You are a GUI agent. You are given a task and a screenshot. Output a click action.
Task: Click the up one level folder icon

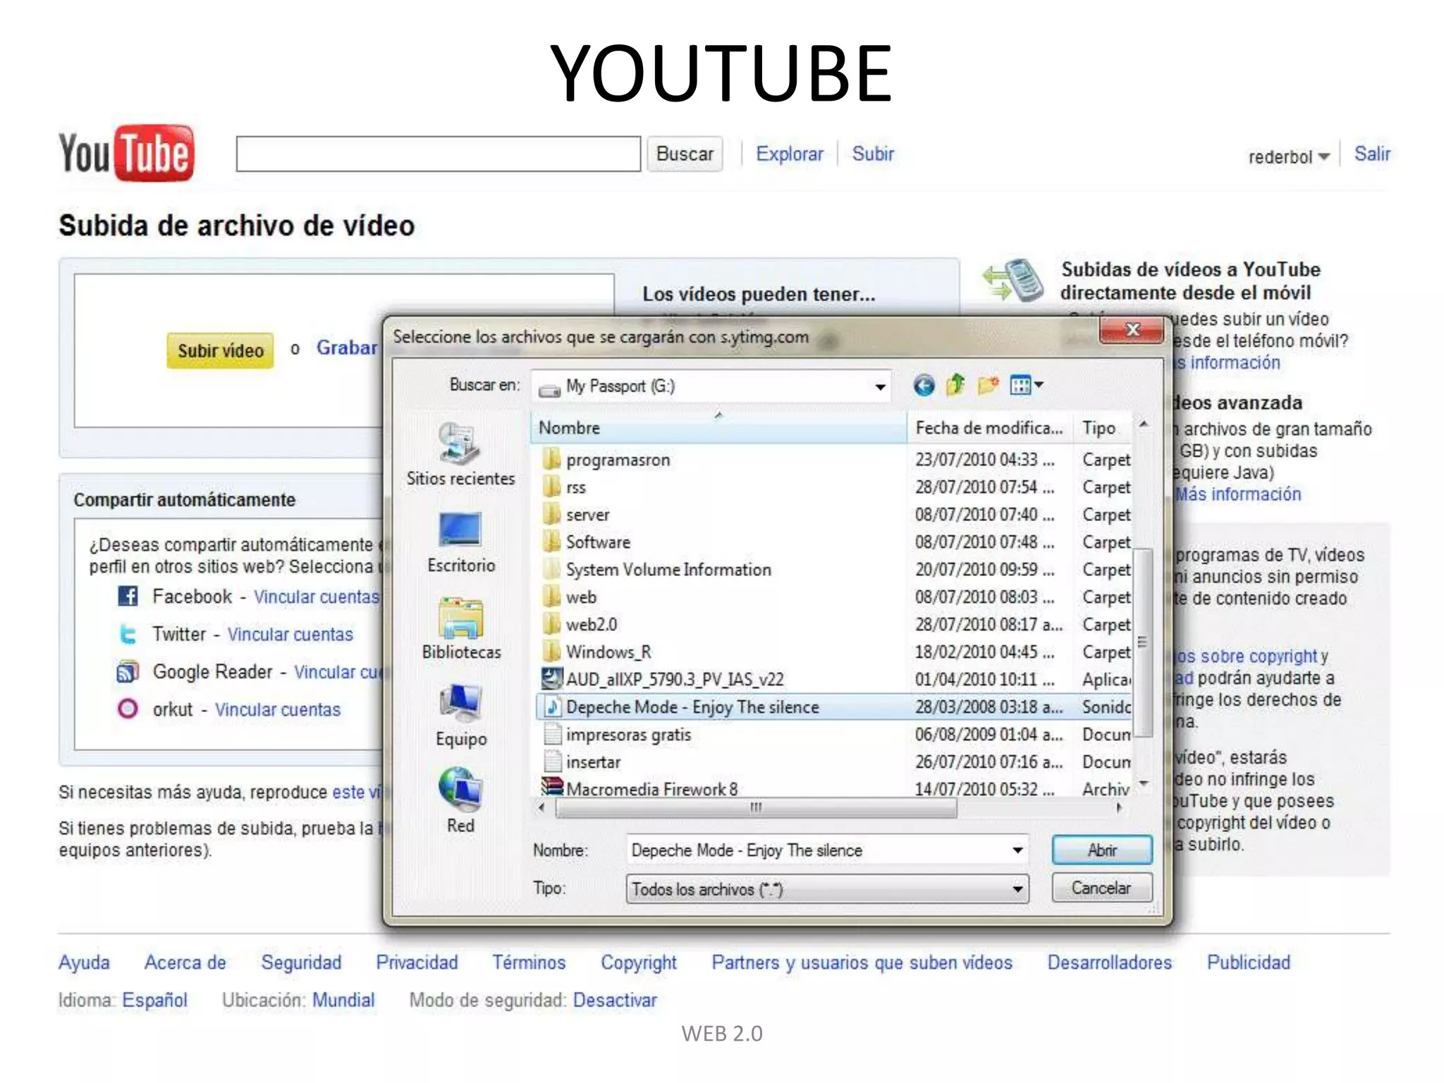point(955,385)
